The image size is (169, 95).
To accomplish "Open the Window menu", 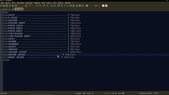I will (68, 3).
